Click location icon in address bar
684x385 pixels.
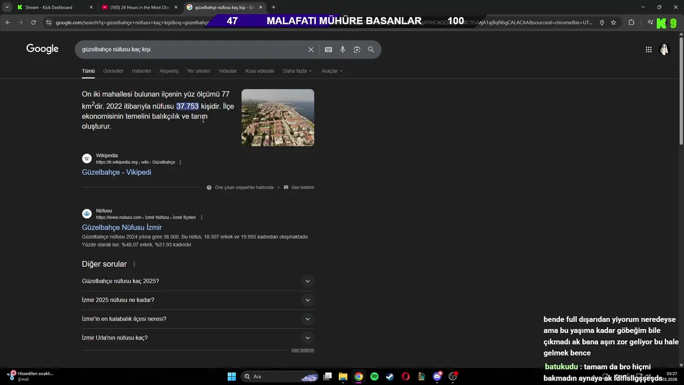(x=602, y=22)
